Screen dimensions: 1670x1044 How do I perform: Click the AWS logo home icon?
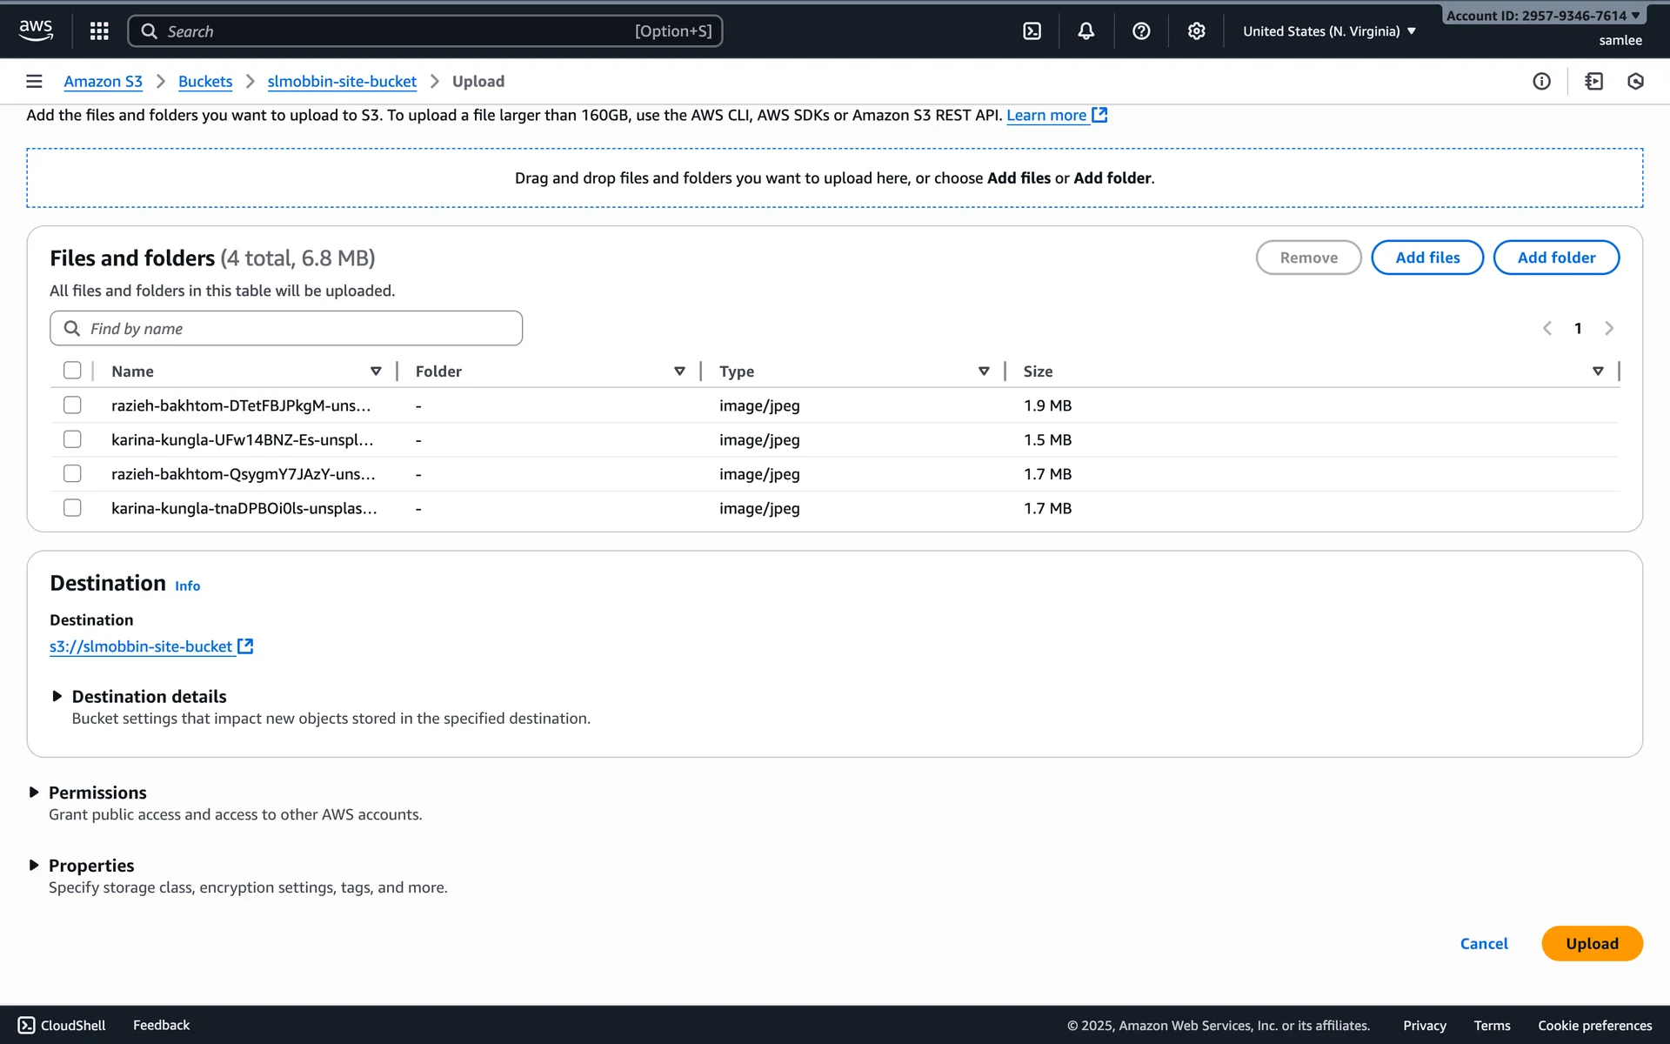pyautogui.click(x=36, y=30)
